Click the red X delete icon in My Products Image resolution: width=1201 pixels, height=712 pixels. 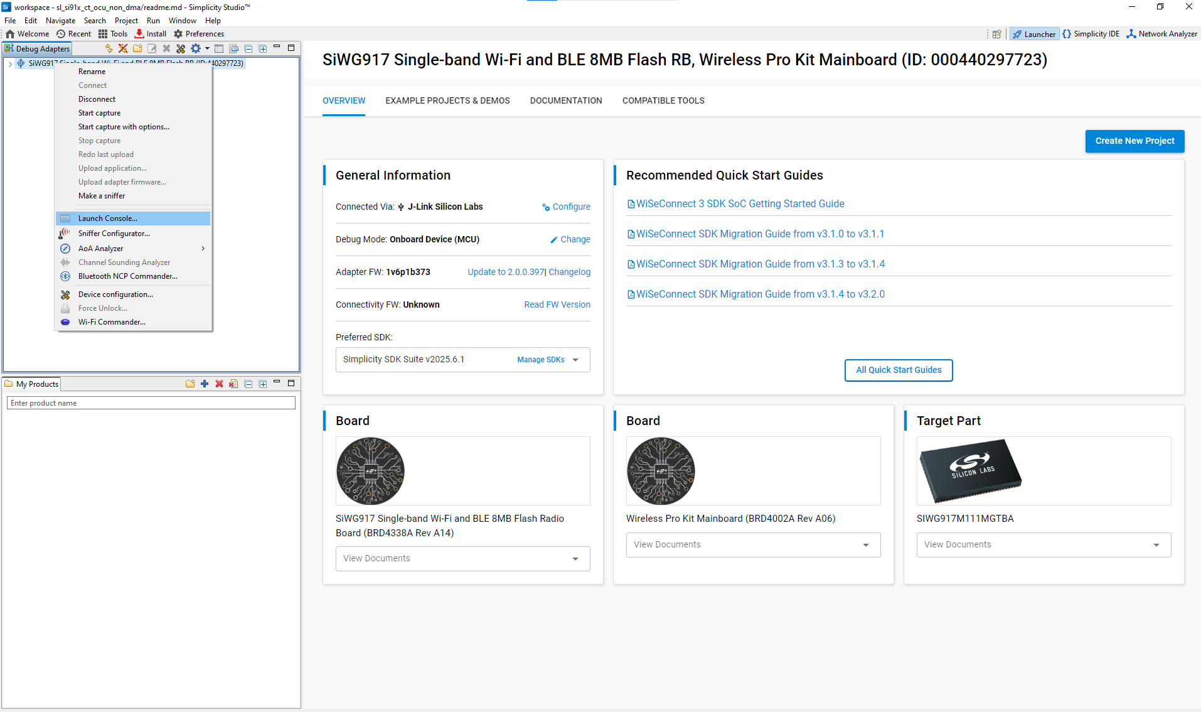click(219, 384)
